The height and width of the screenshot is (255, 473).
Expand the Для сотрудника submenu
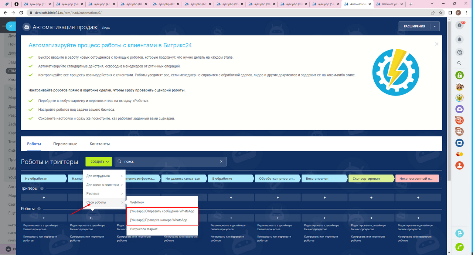[104, 176]
